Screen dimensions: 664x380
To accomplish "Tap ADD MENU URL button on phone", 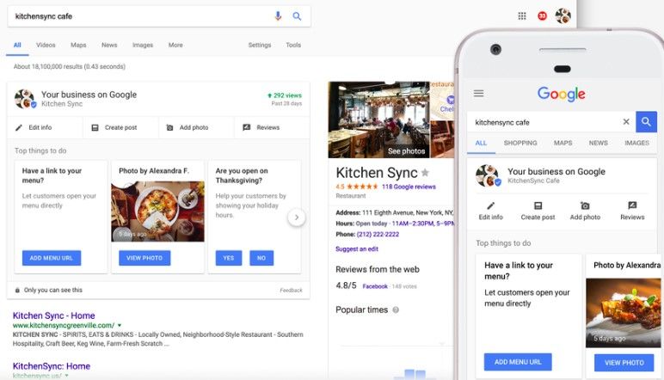I will pos(518,362).
